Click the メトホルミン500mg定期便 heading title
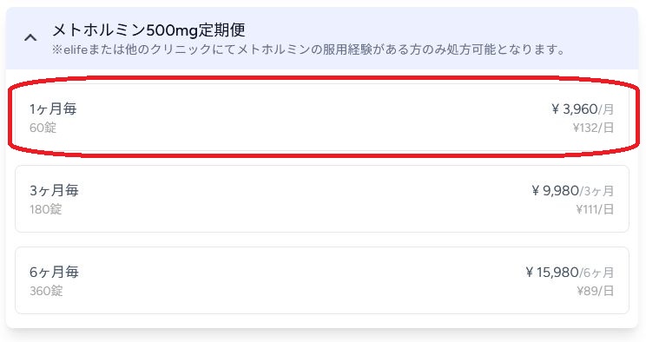Screen dimensions: 646x342 148,30
